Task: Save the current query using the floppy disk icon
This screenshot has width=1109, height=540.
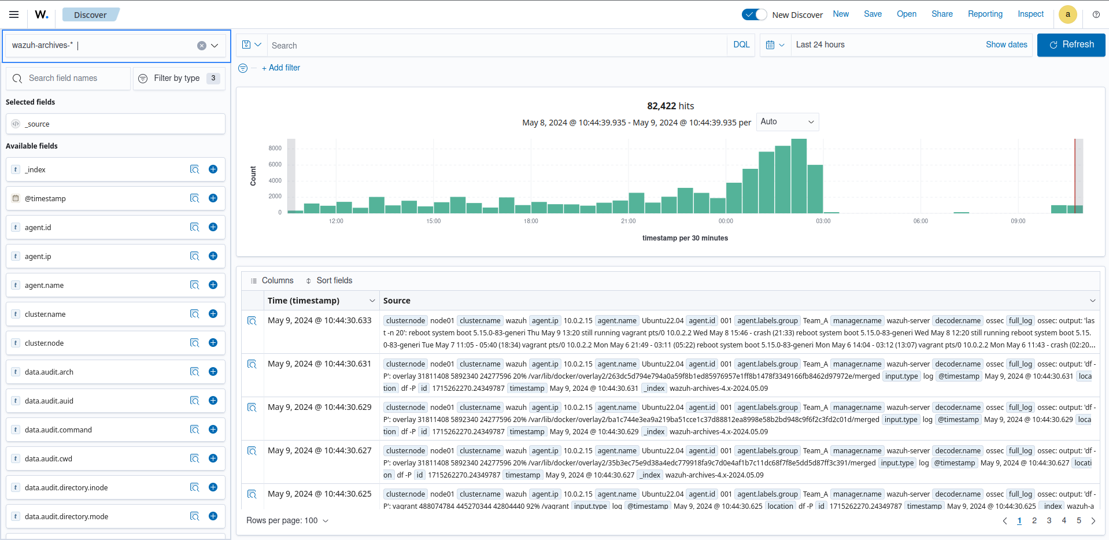Action: [248, 44]
